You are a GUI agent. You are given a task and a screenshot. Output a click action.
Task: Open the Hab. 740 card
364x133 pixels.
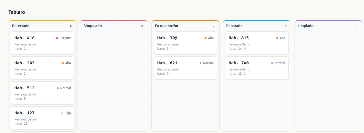[257, 68]
